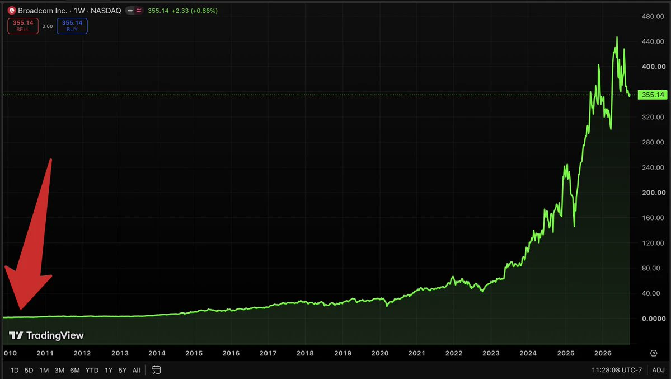Click the TradingView logo
Image resolution: width=671 pixels, height=379 pixels.
pyautogui.click(x=46, y=335)
